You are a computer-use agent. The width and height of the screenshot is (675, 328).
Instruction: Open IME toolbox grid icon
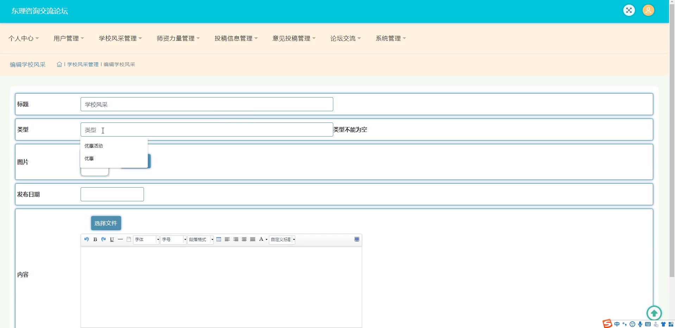tap(671, 324)
